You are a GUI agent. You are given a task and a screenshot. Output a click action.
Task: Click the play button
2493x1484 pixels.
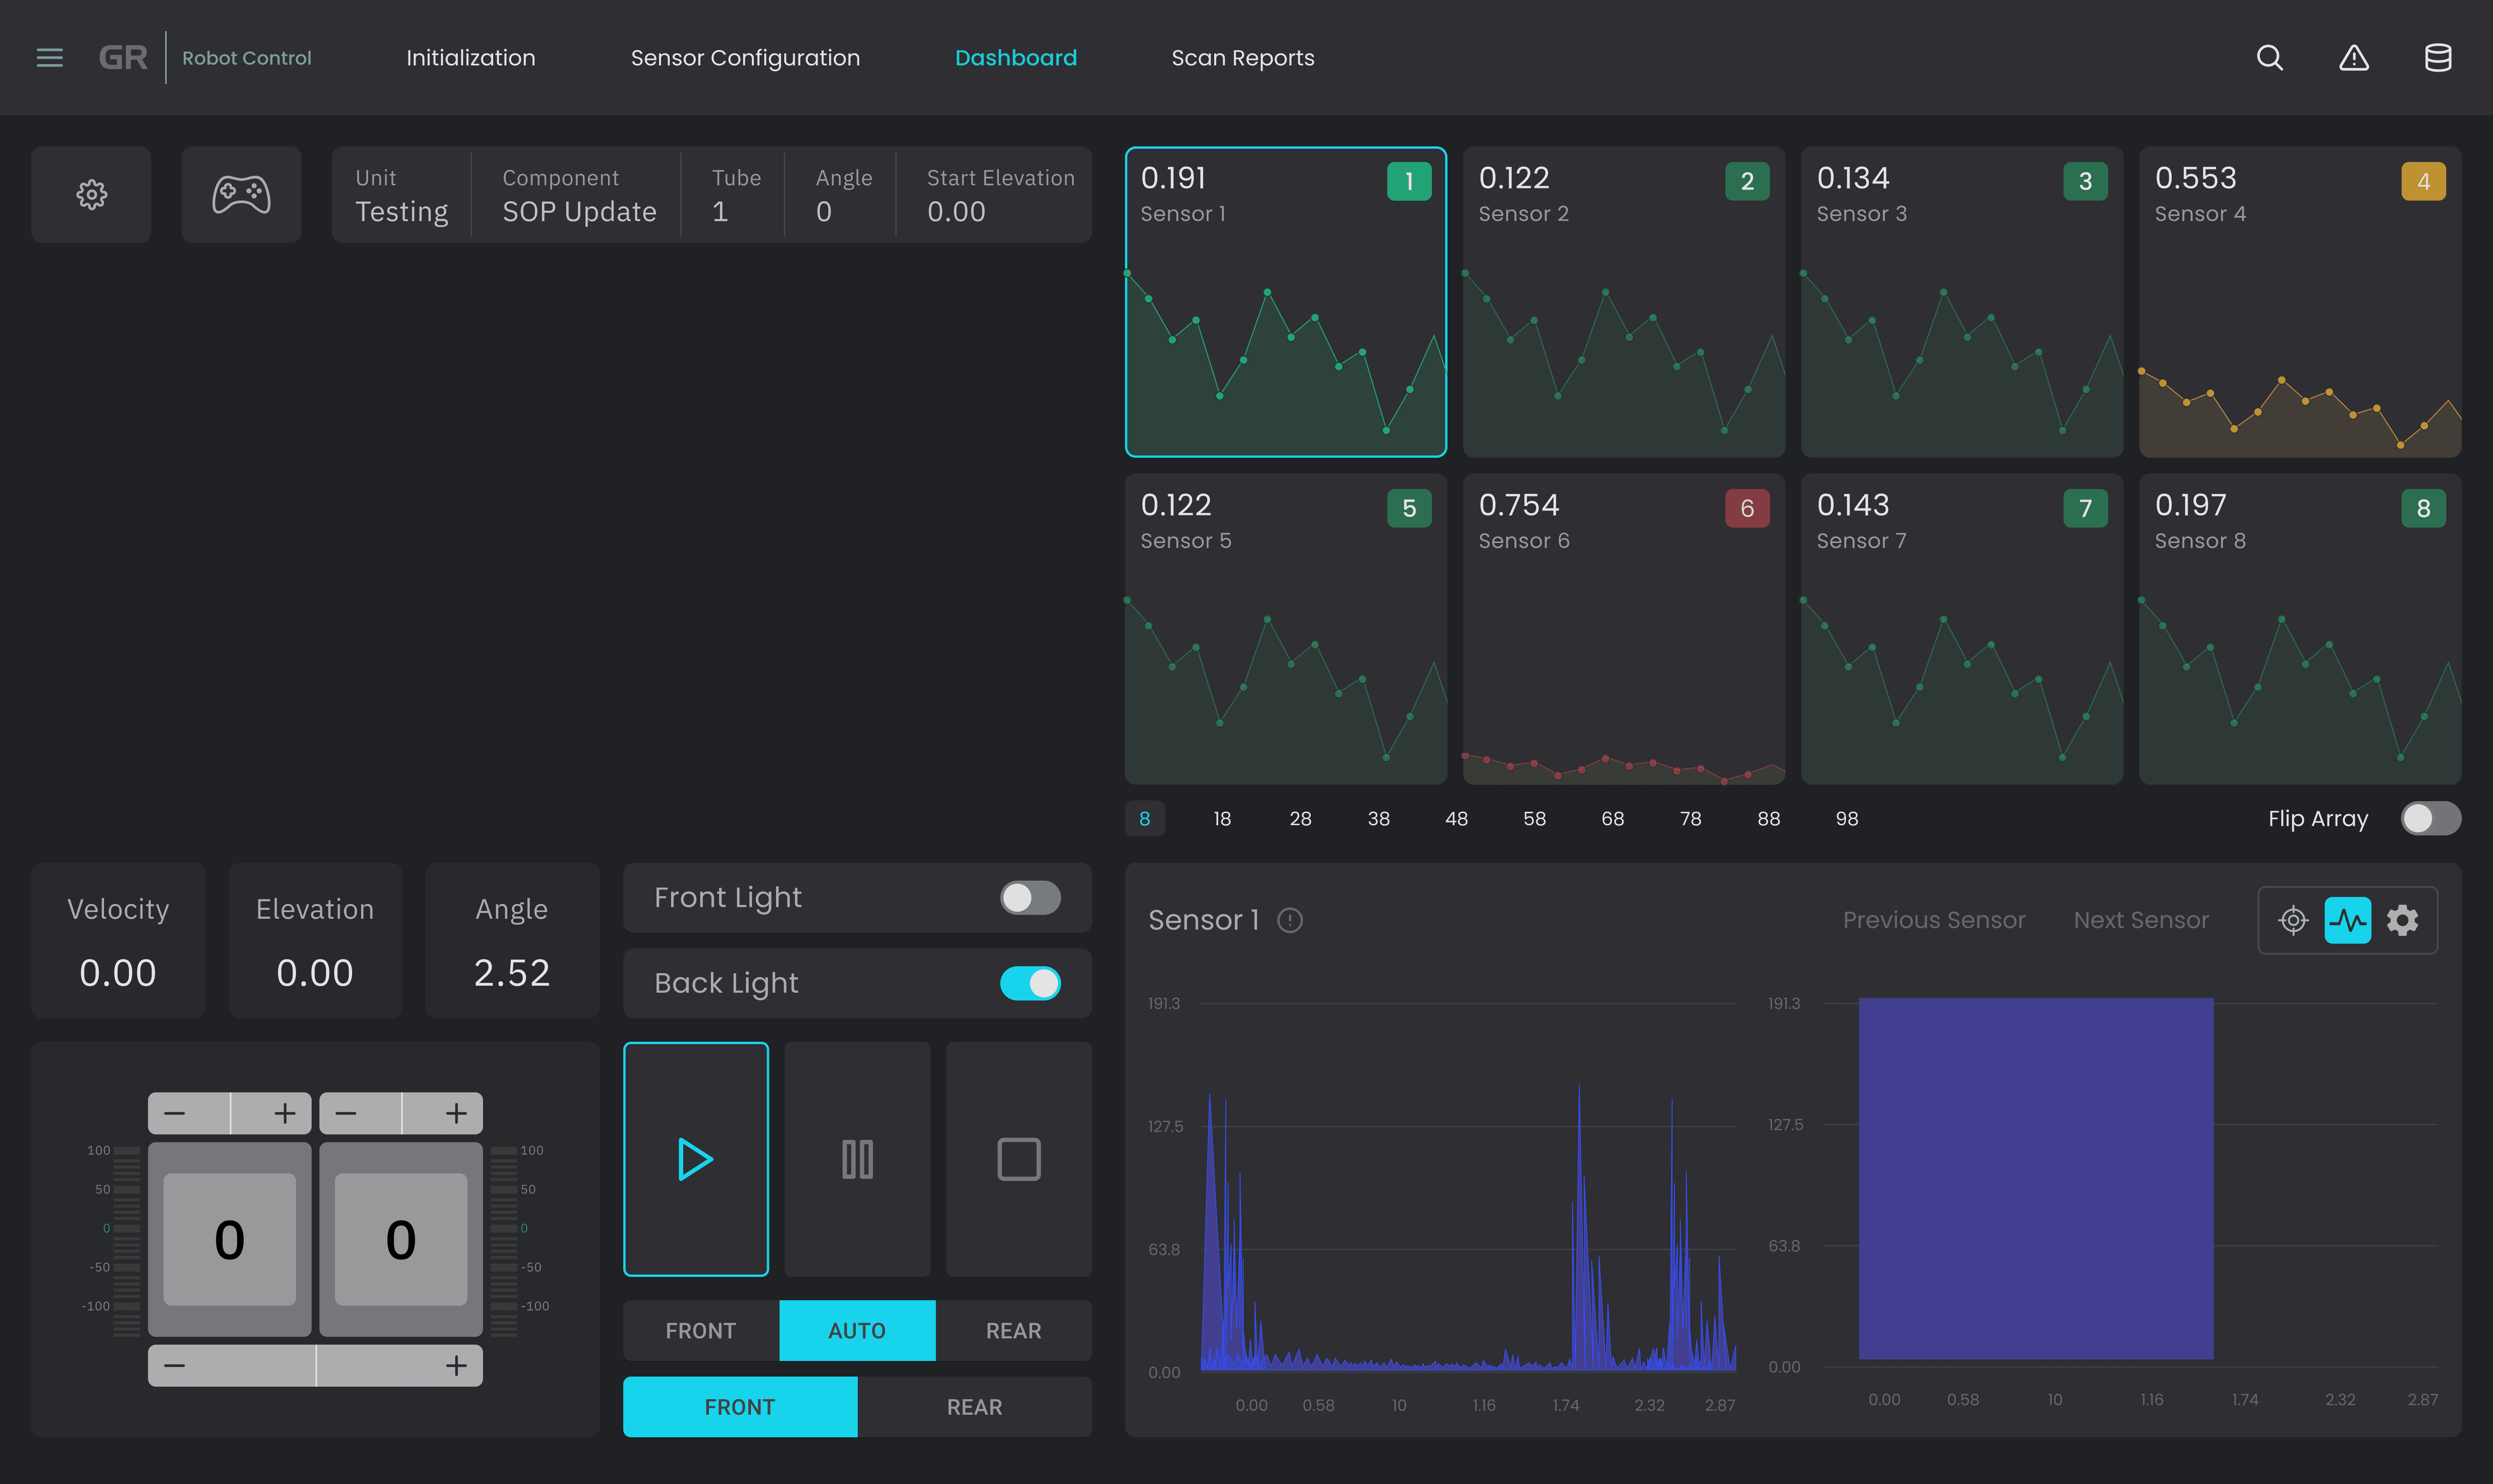click(695, 1159)
